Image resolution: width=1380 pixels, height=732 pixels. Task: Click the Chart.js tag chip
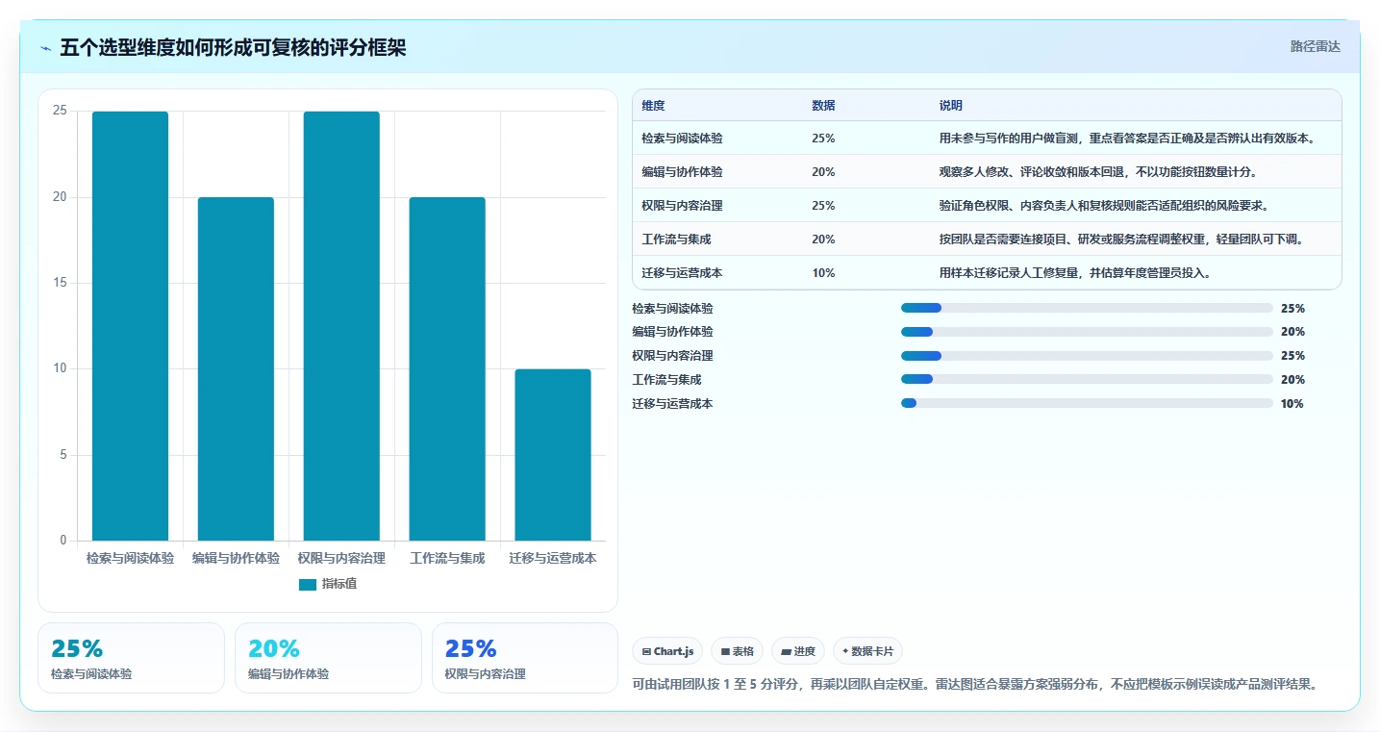(667, 651)
